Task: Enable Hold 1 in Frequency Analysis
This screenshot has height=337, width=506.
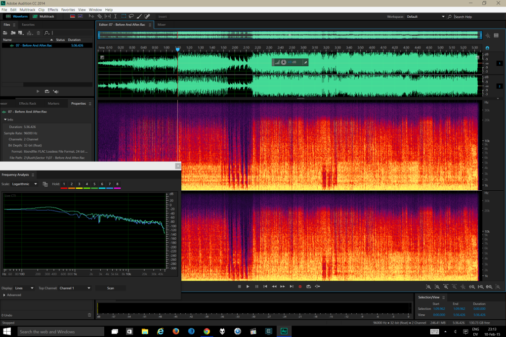Action: pyautogui.click(x=64, y=184)
